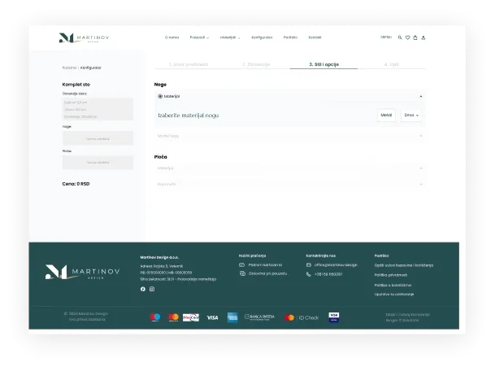
Task: Click the Materijal icon in Noge section
Action: 160,96
